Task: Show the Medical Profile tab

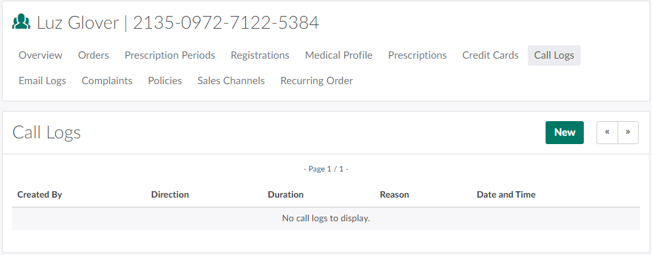Action: click(x=338, y=55)
